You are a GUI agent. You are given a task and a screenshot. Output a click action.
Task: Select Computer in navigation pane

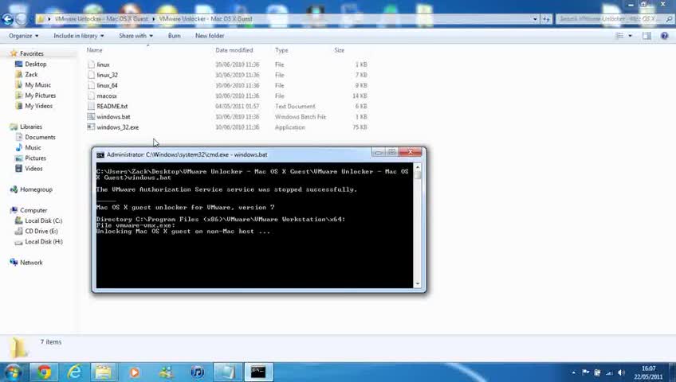(33, 210)
